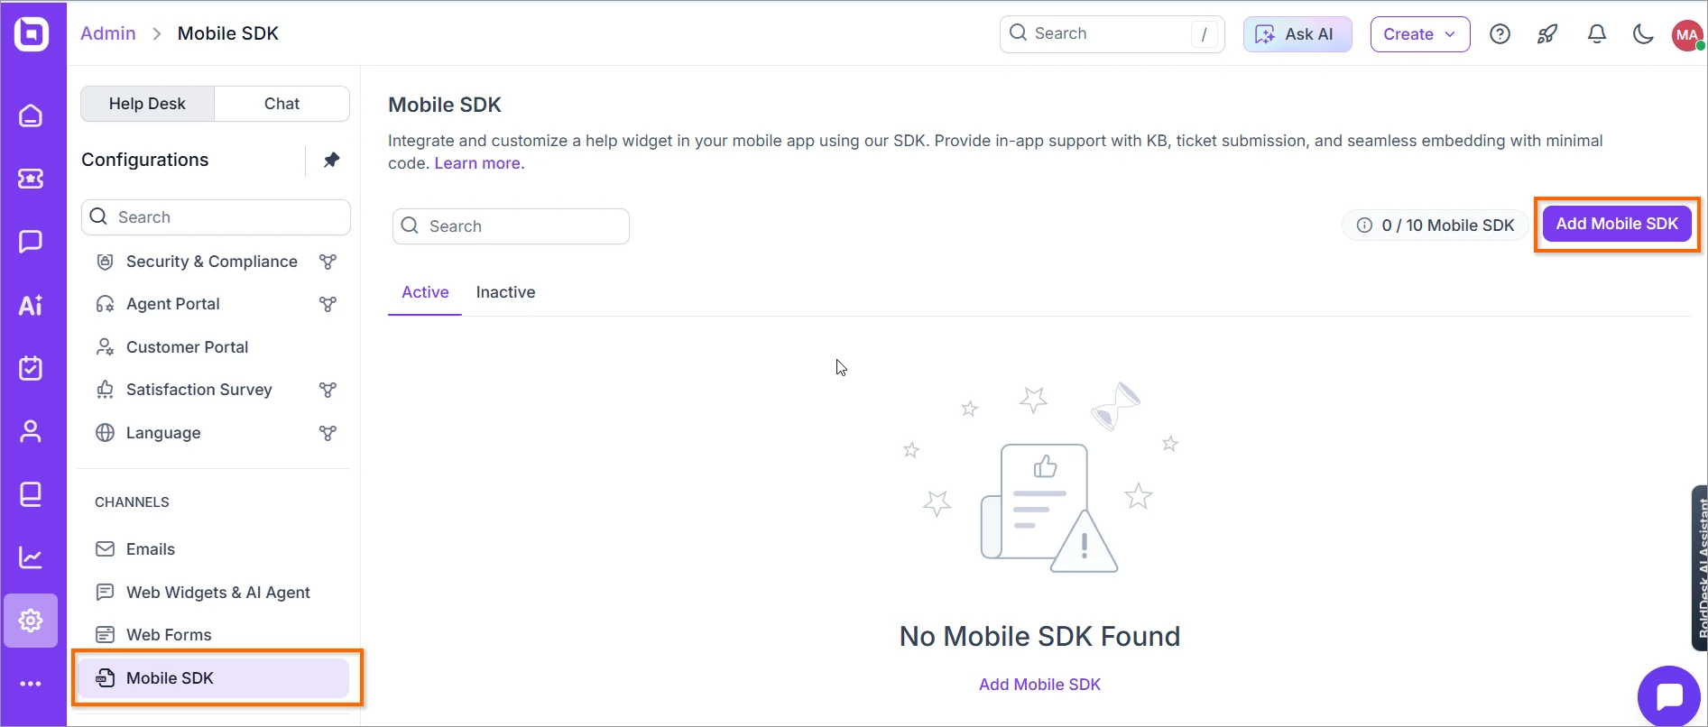Toggle dark mode with the moon icon
The image size is (1708, 727).
click(1643, 33)
